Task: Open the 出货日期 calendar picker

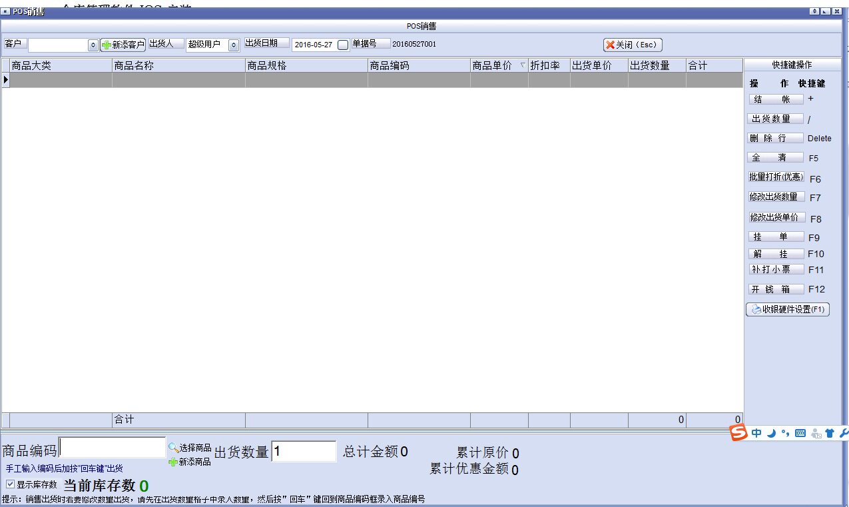Action: pos(343,45)
